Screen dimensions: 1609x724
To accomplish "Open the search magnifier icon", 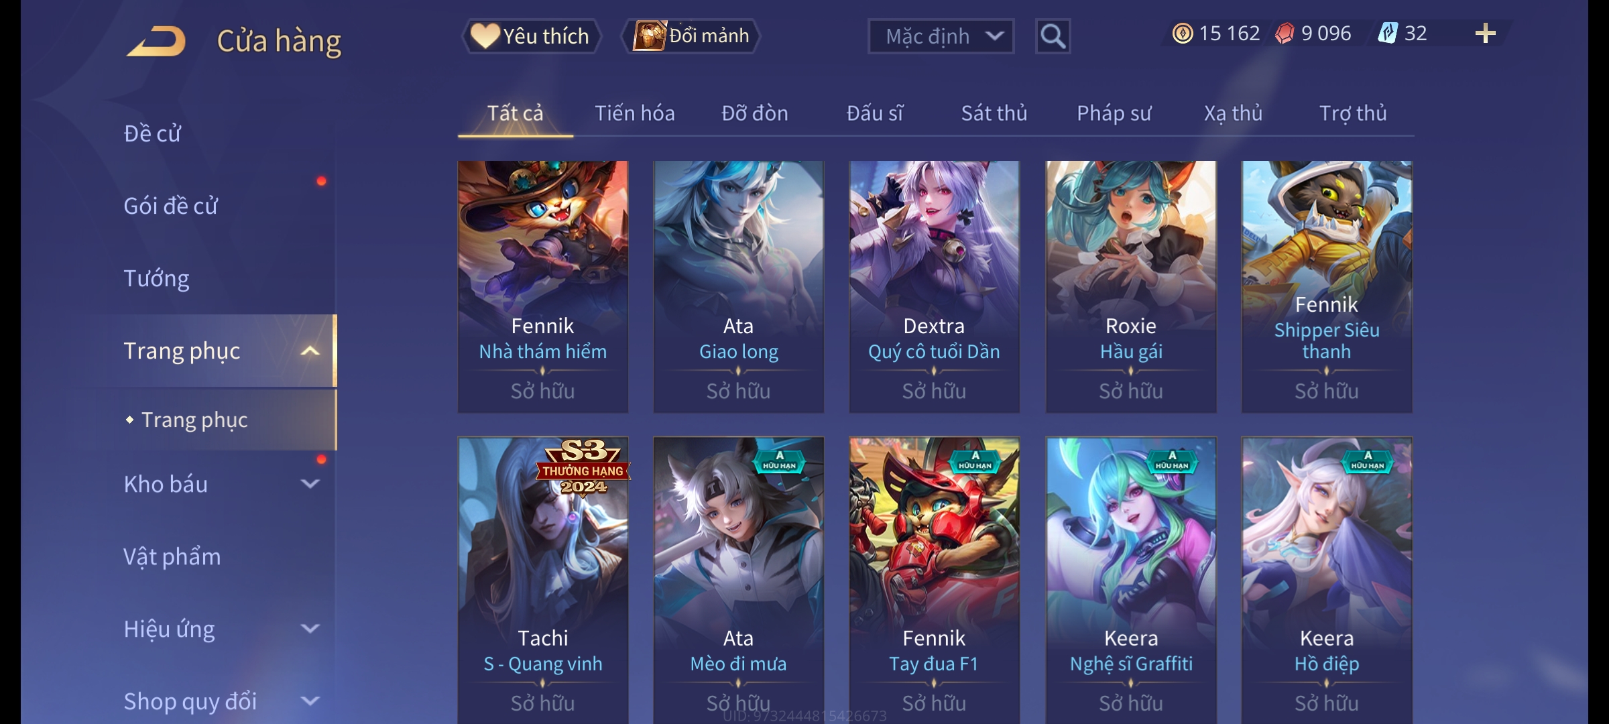I will coord(1053,36).
